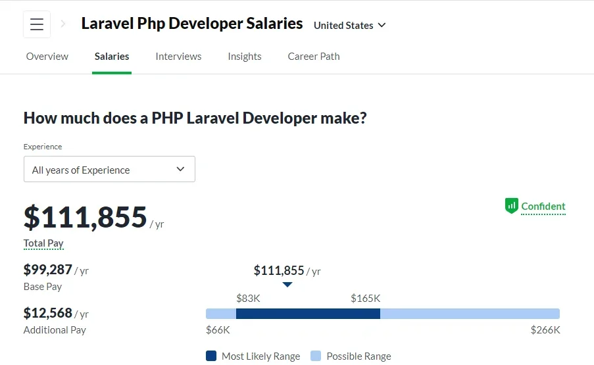Click the experience dropdown chevron arrow
594x365 pixels.
(x=181, y=169)
